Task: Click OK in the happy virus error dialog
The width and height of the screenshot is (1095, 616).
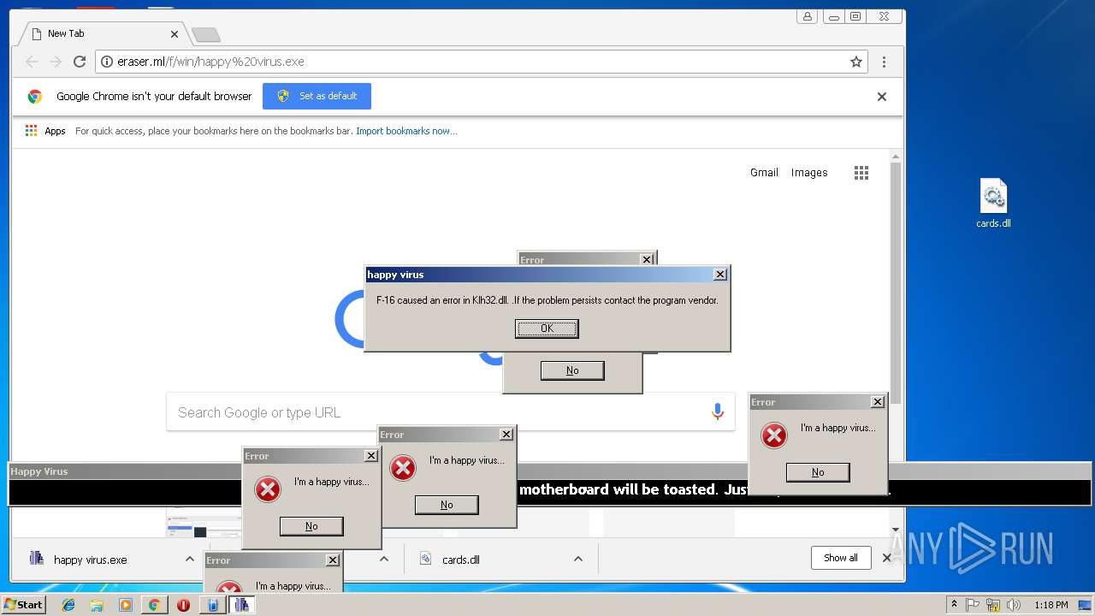Action: coord(547,329)
